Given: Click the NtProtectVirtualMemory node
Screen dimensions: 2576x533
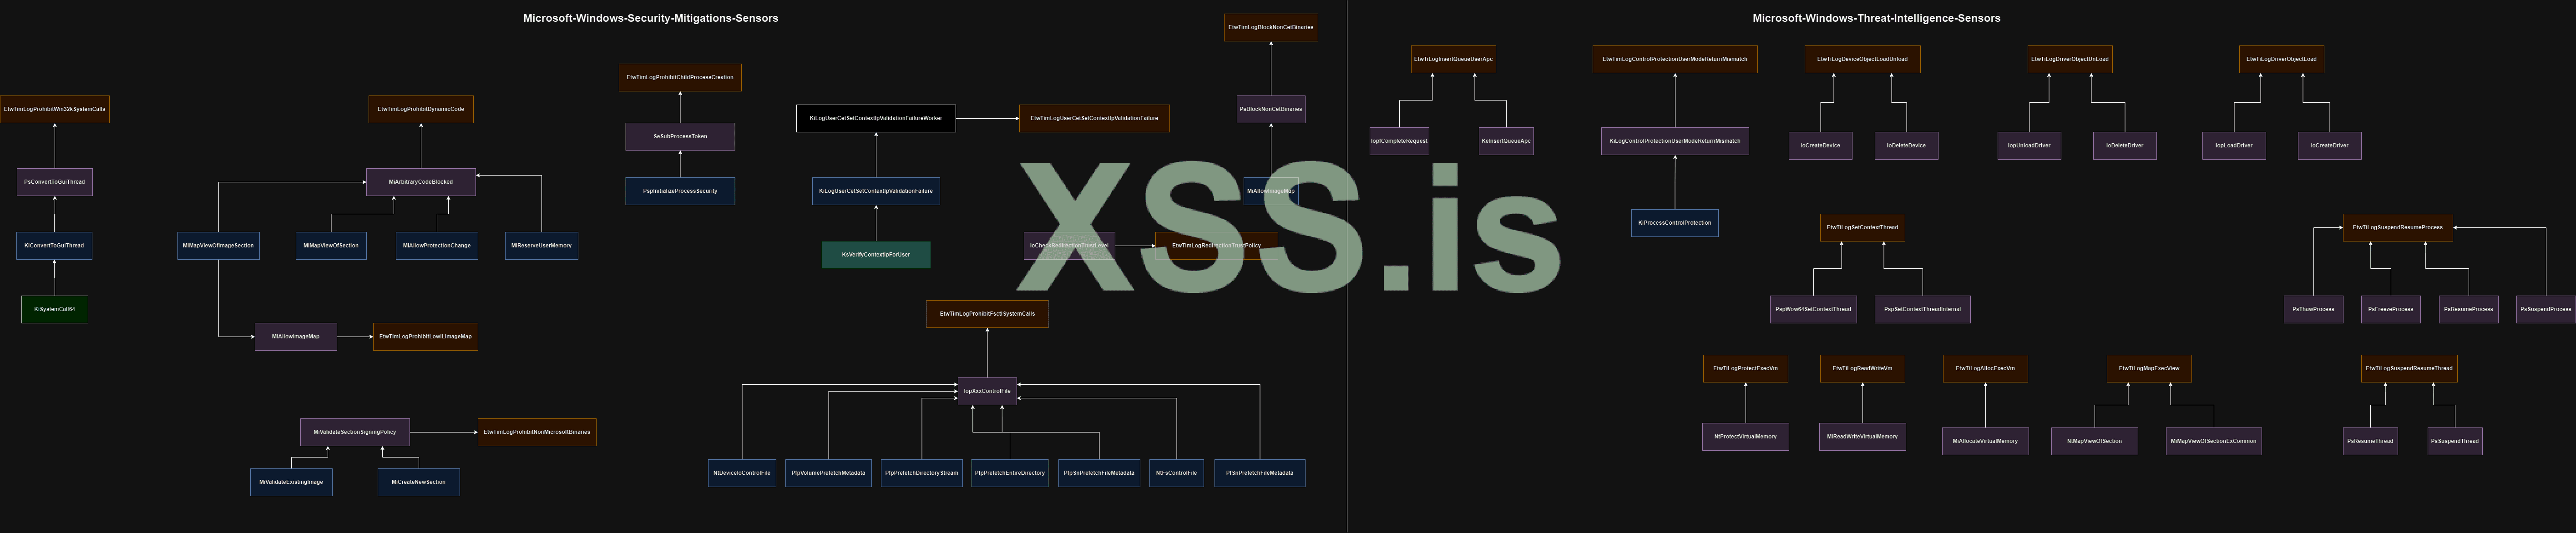Looking at the screenshot, I should [x=1744, y=436].
